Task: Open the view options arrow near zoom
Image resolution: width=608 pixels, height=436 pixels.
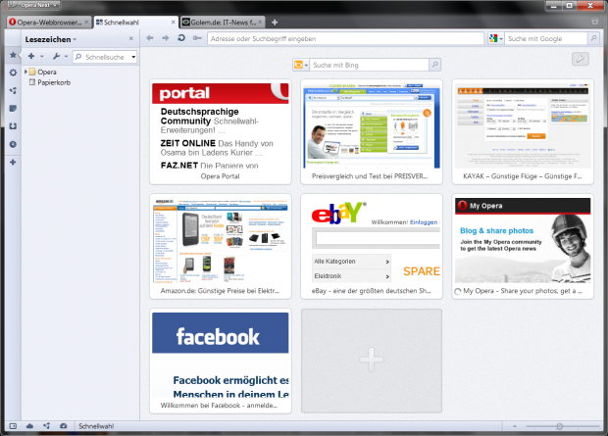Action: [515, 426]
